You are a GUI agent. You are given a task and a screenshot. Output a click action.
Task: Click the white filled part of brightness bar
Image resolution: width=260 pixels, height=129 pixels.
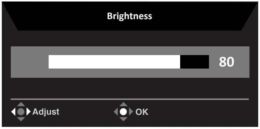pos(114,62)
